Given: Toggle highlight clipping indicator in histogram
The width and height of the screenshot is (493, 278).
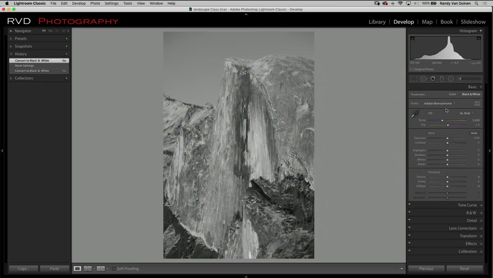Looking at the screenshot, I should click(x=479, y=38).
